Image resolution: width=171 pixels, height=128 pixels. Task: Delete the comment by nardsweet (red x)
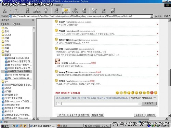[158, 74]
